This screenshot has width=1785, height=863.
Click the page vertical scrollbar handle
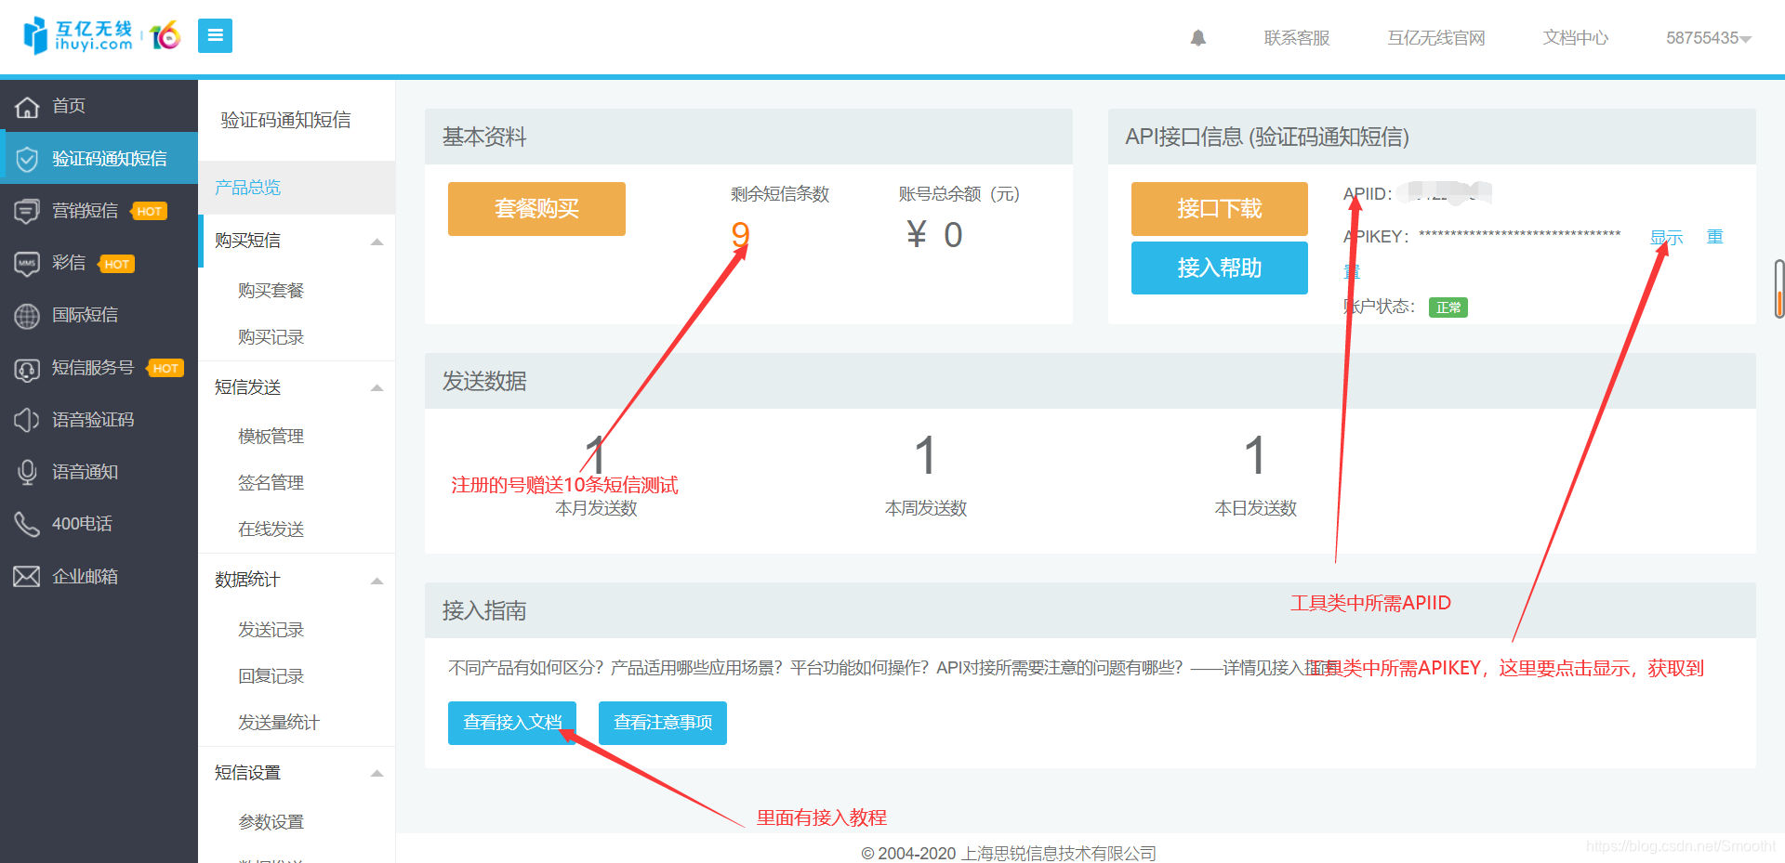coord(1779,289)
